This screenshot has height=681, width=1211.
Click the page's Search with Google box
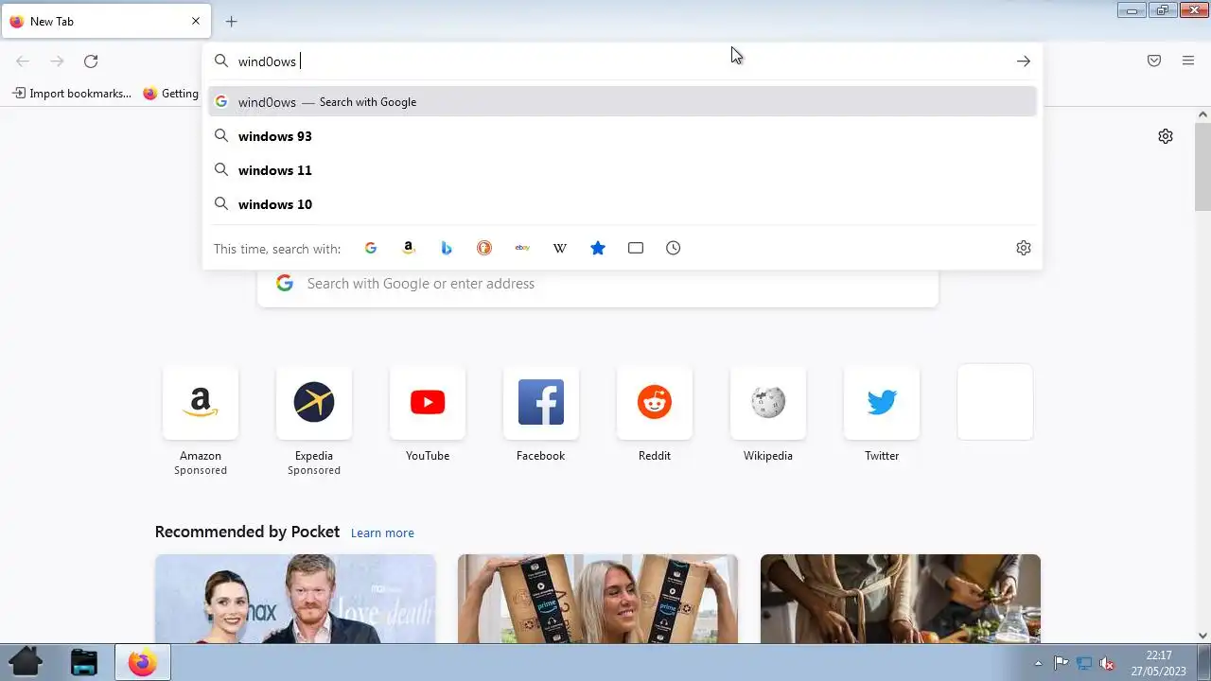pos(598,284)
